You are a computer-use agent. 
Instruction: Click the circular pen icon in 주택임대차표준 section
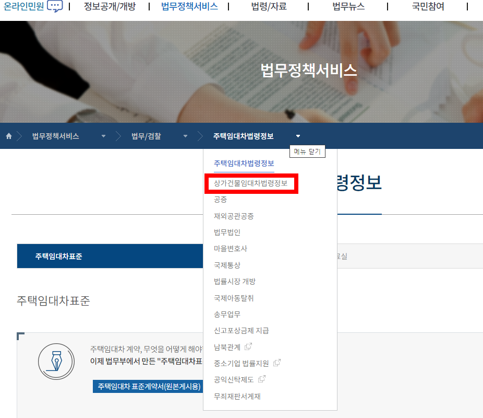tap(56, 361)
